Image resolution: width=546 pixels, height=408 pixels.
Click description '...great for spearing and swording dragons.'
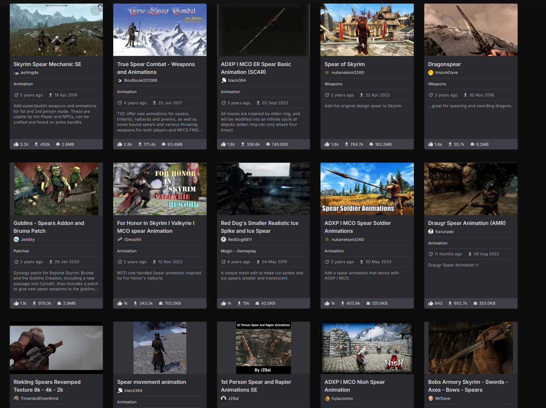(470, 106)
